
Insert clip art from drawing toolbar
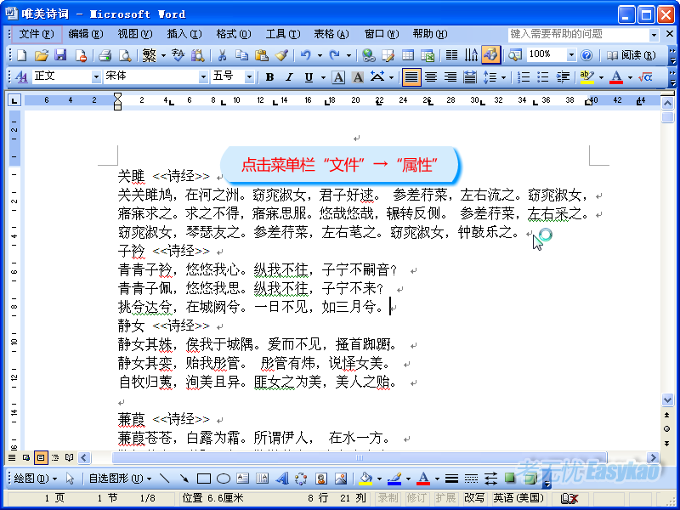[x=321, y=479]
